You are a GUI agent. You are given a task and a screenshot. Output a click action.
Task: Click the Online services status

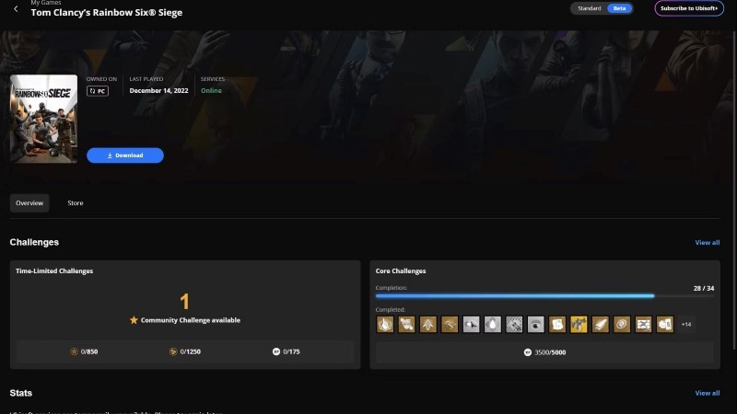coord(211,91)
